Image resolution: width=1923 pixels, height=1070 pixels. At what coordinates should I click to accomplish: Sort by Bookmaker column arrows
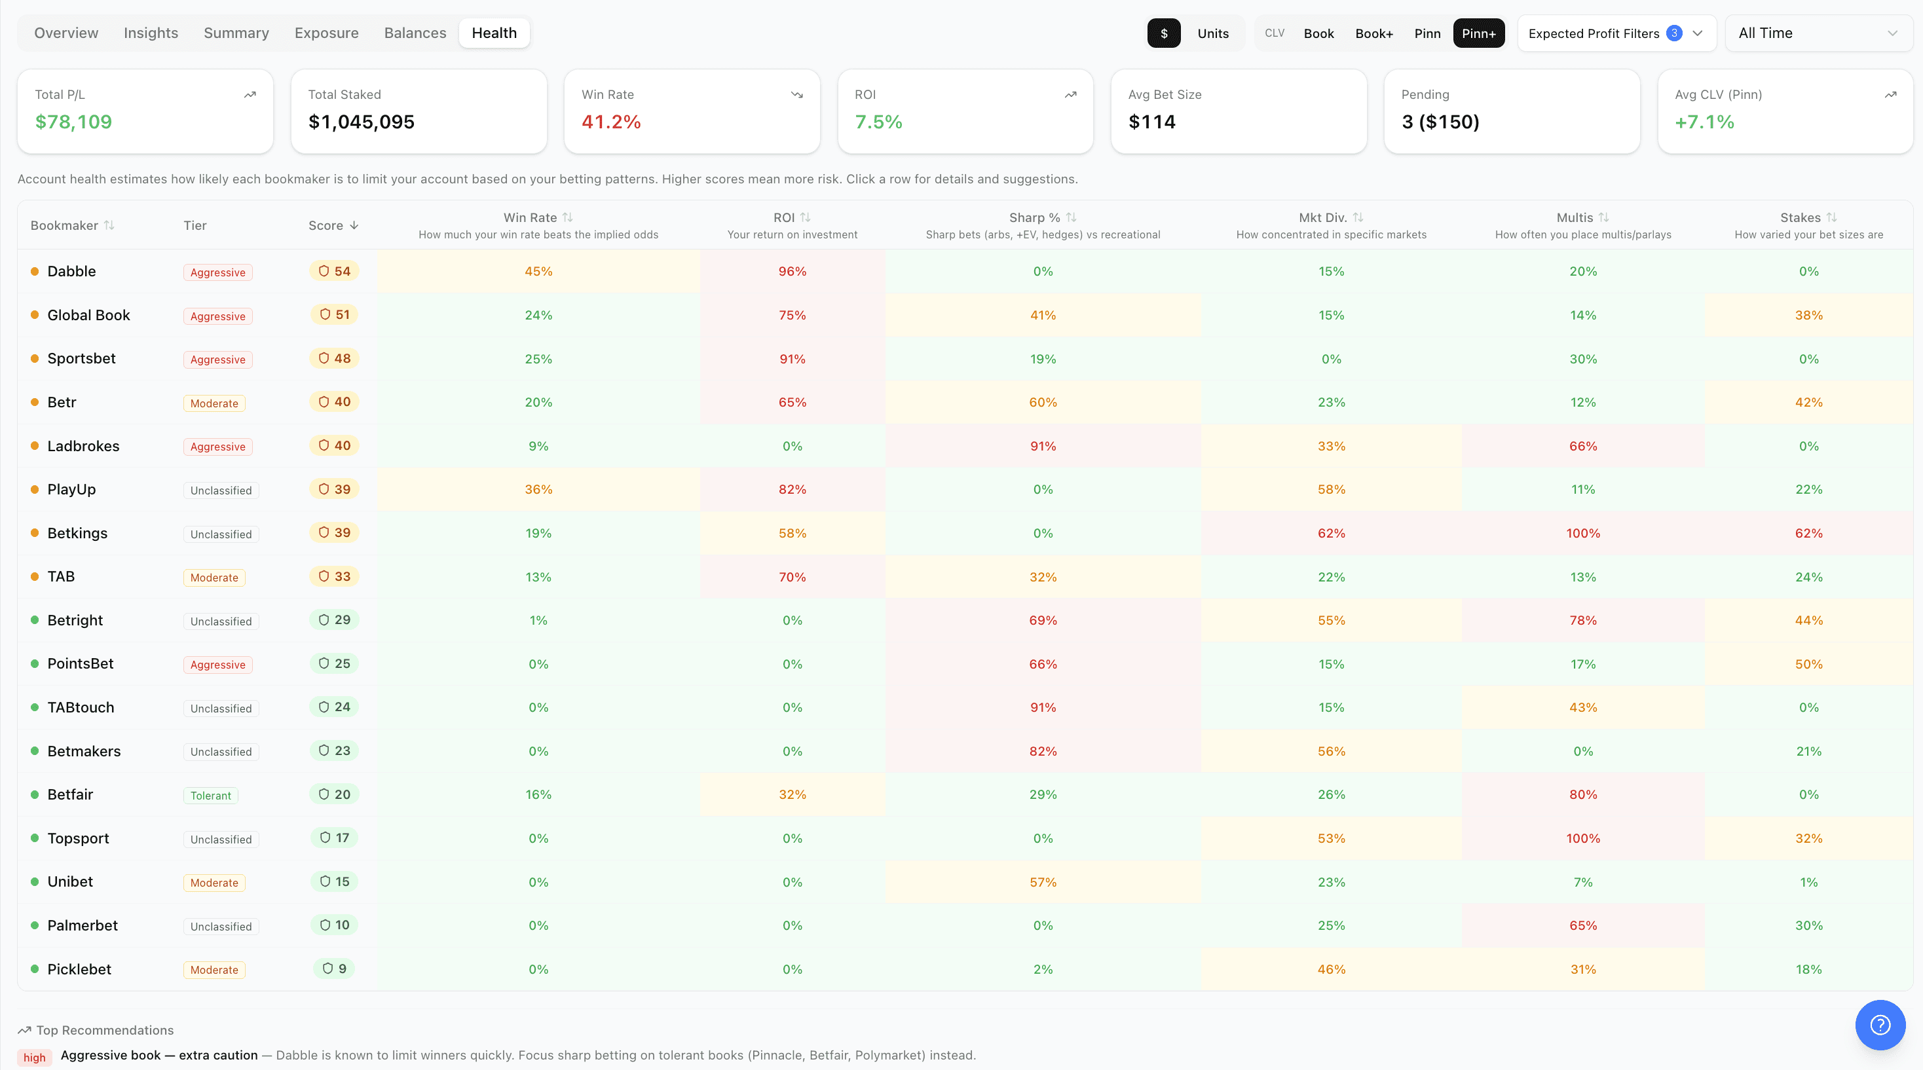(x=110, y=225)
